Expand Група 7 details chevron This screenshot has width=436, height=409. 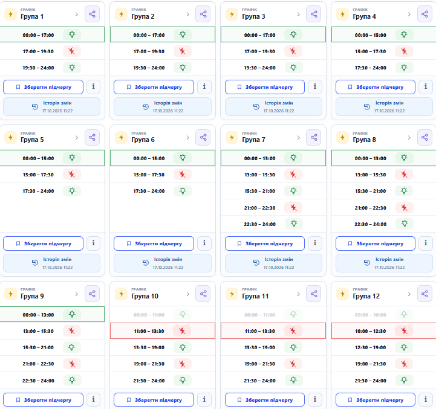[x=299, y=138]
